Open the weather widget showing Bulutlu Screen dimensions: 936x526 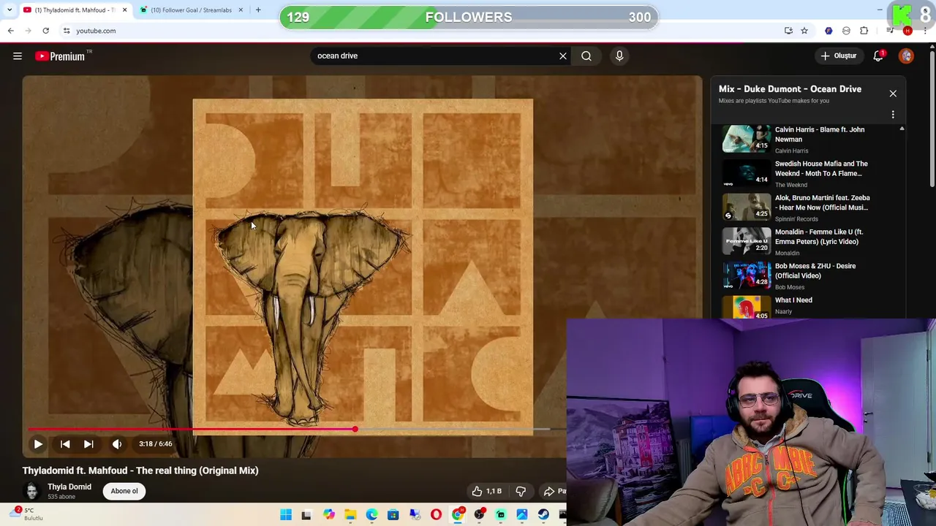(26, 514)
